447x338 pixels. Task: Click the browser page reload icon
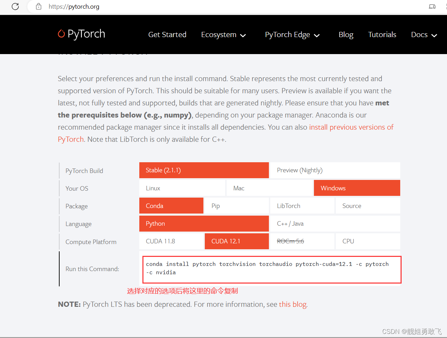click(15, 6)
